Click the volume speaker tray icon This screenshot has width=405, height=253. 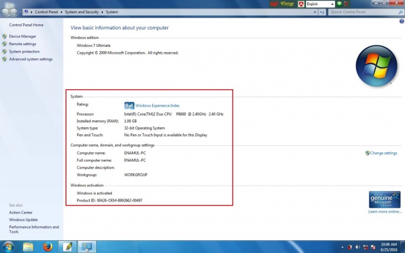(x=358, y=247)
